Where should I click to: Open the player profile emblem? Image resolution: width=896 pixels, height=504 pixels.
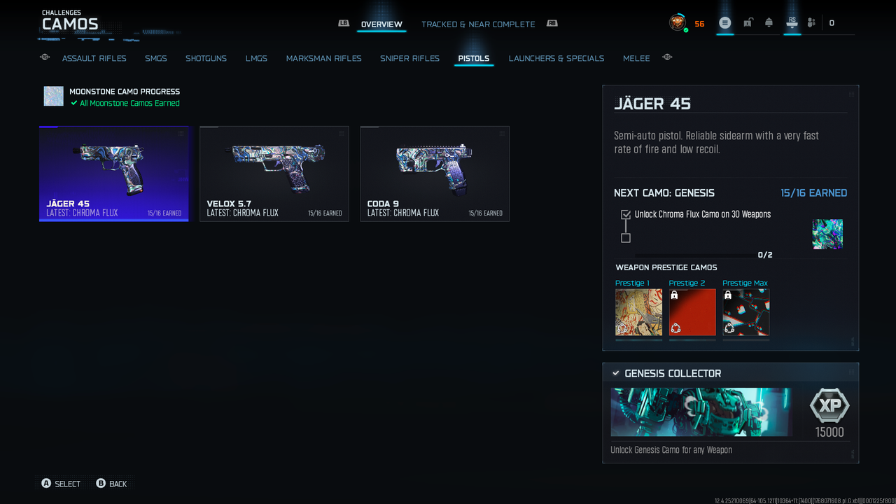[677, 22]
